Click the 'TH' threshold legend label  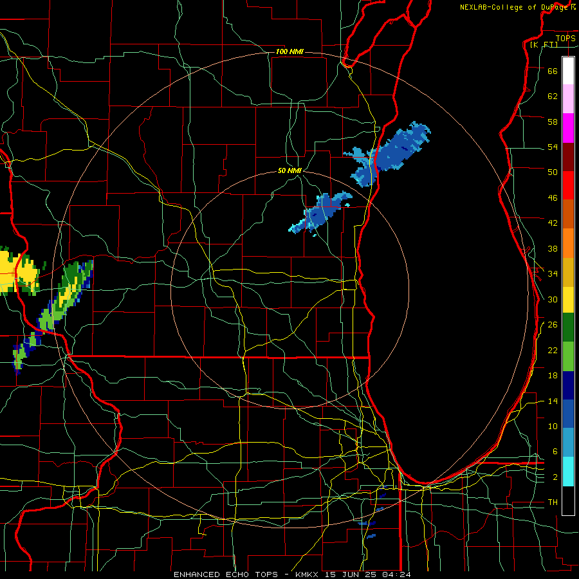[x=553, y=502]
